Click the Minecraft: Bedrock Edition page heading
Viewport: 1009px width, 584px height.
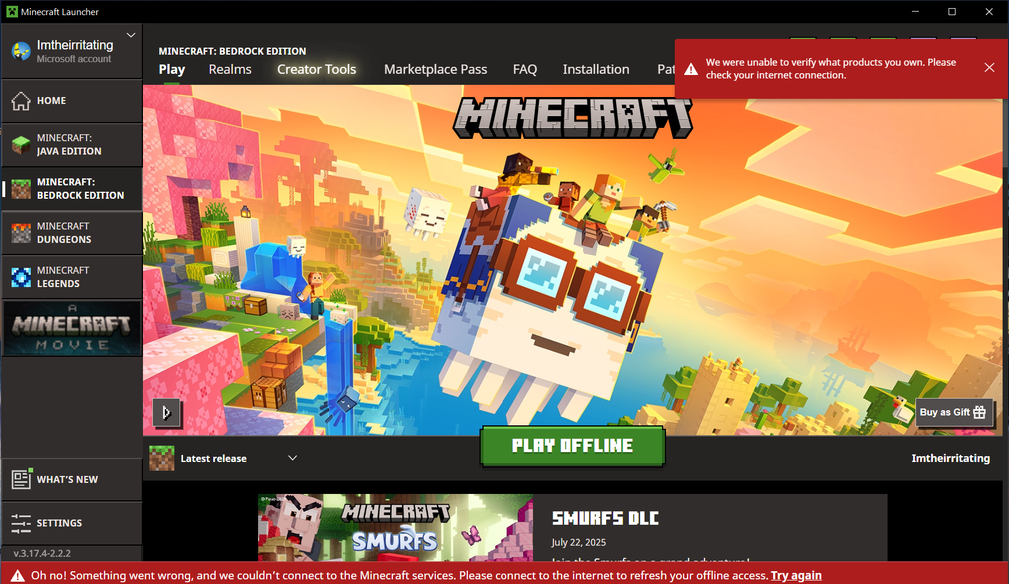tap(232, 51)
